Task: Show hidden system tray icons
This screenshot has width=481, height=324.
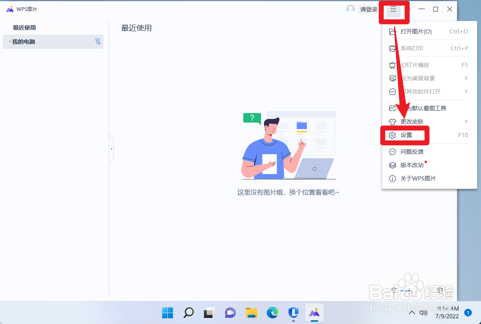Action: (x=412, y=313)
